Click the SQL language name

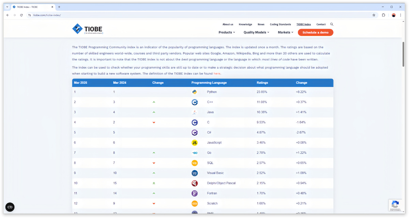(210, 163)
